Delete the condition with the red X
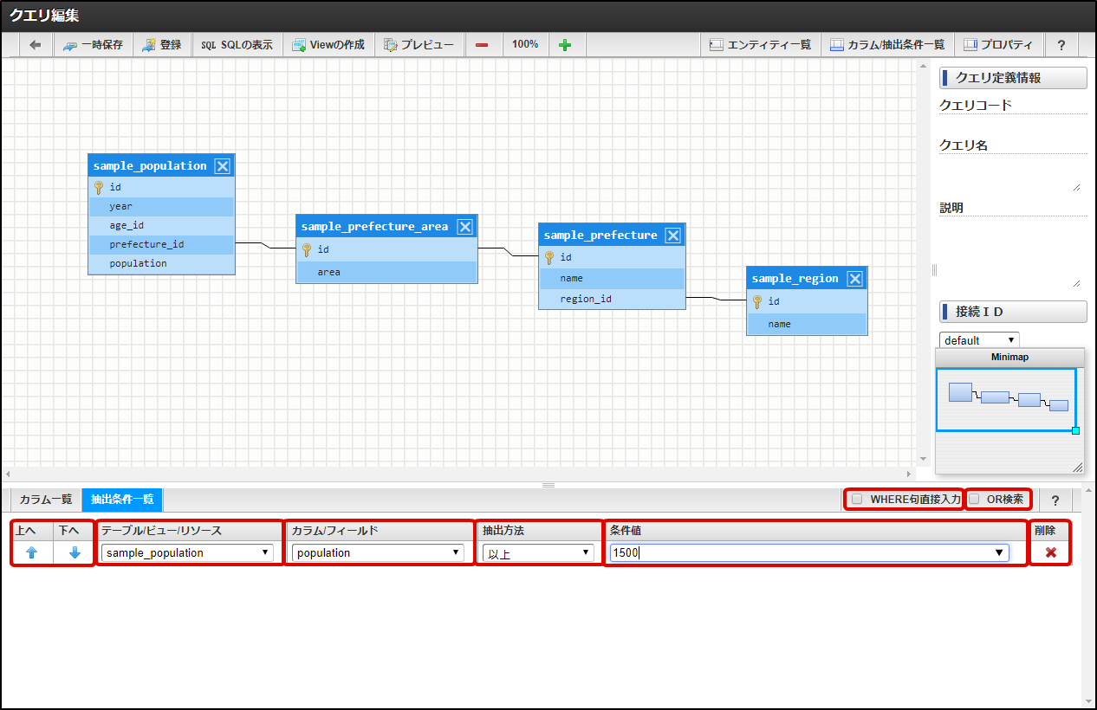This screenshot has height=710, width=1097. point(1050,552)
